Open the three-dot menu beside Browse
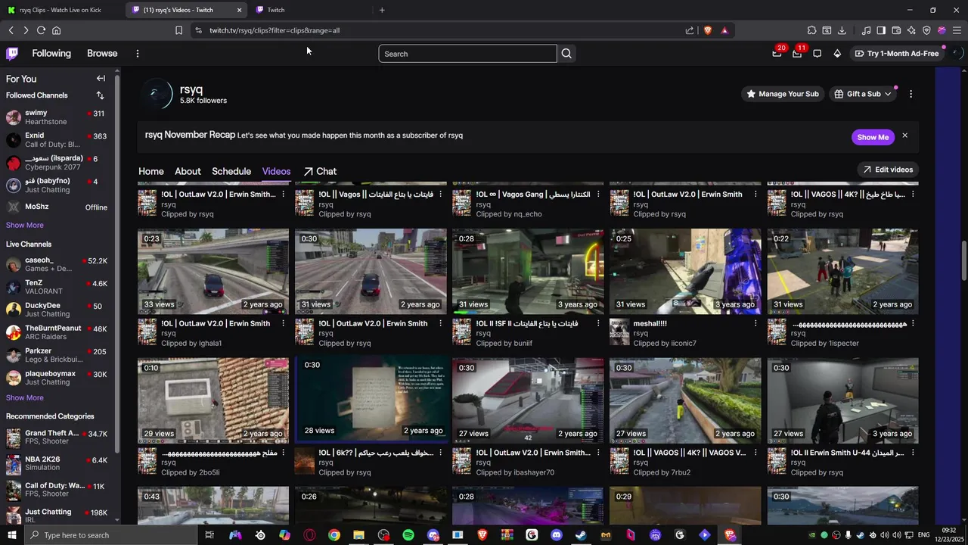This screenshot has width=968, height=545. (138, 54)
